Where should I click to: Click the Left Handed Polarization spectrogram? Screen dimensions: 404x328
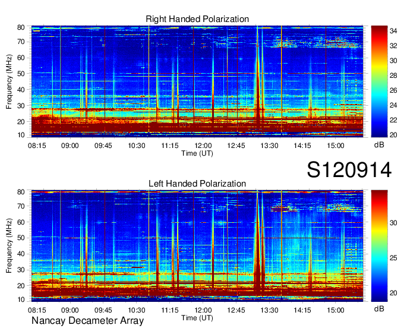tap(197, 245)
